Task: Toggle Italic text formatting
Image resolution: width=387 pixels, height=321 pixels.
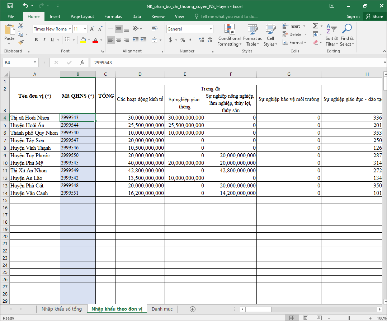Action: tap(44, 40)
